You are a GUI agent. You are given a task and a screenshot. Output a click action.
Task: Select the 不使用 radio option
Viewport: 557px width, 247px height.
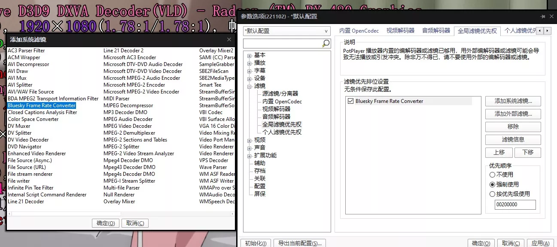coord(492,175)
